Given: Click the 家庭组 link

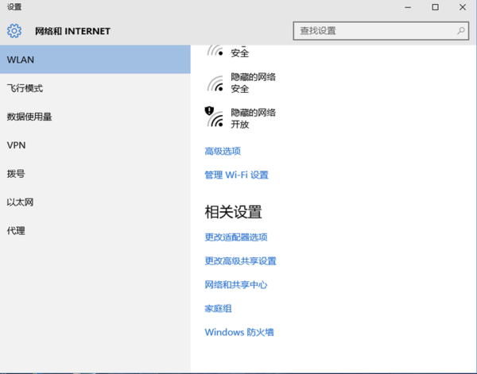Looking at the screenshot, I should tap(218, 309).
